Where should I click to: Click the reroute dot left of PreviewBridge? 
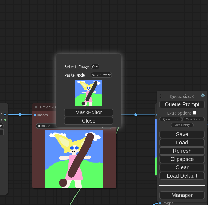point(20,115)
